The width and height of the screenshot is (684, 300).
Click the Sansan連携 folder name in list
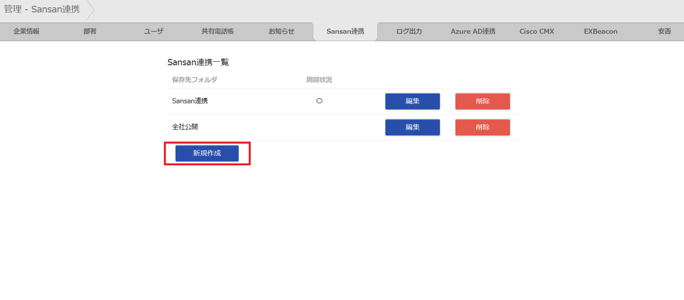189,101
